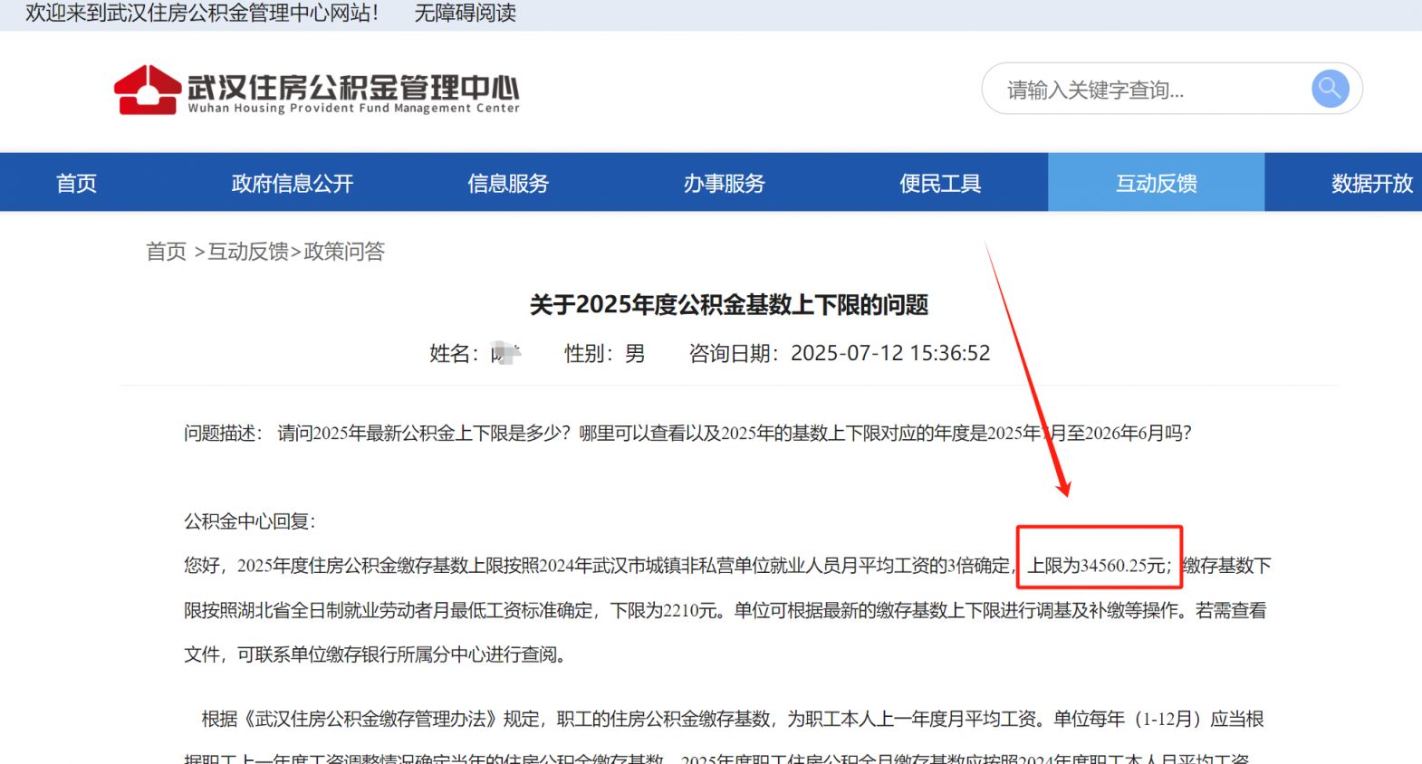The height and width of the screenshot is (764, 1422).
Task: Click the 无障碍阅读 link
Action: (x=465, y=13)
